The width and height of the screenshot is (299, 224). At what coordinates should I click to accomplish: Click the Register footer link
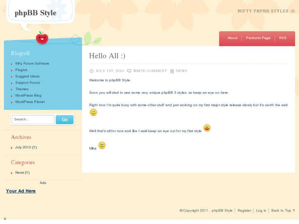(244, 210)
